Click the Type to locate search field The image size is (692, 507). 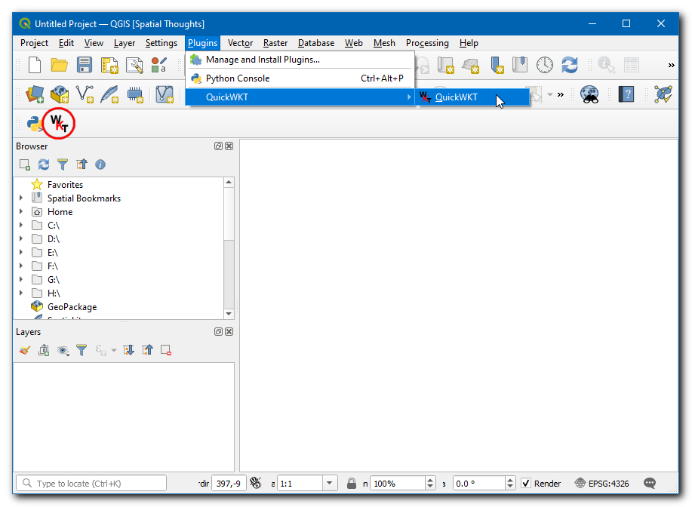point(91,482)
